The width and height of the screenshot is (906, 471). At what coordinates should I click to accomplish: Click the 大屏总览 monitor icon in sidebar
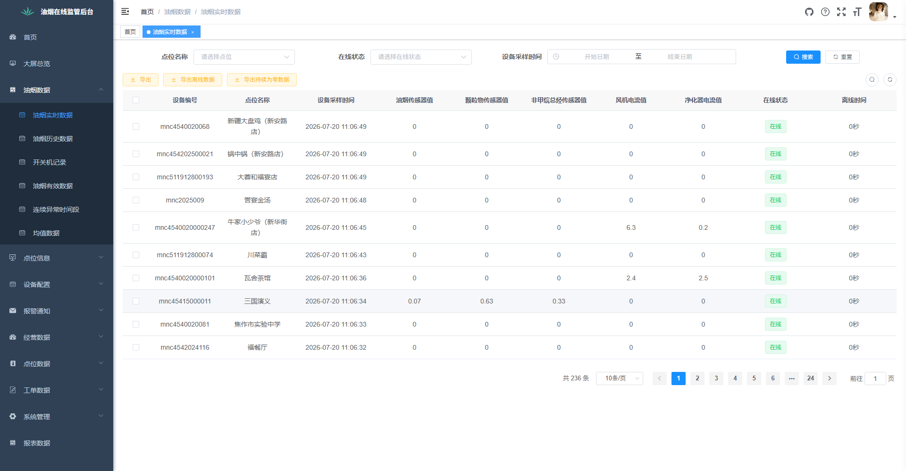(13, 63)
